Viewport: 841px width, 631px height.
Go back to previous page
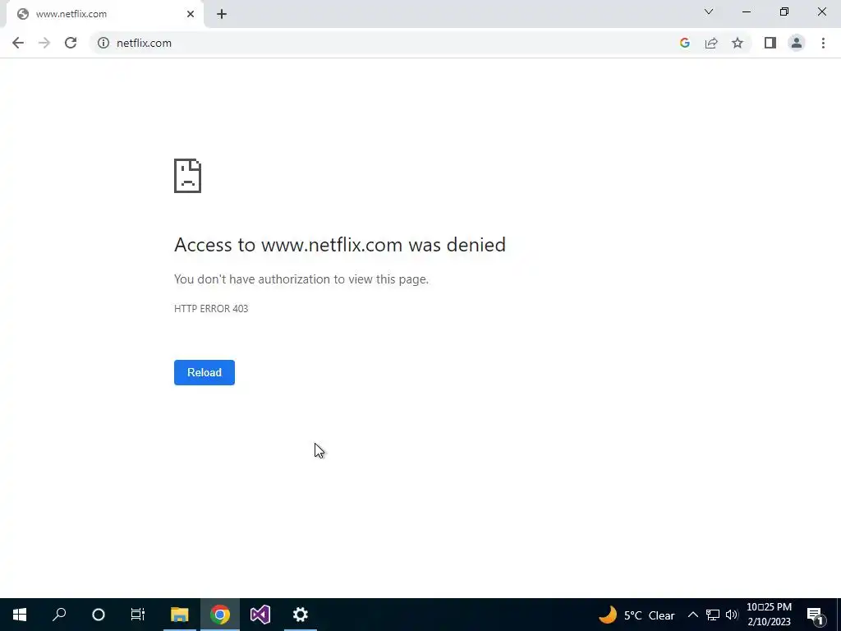click(x=18, y=43)
